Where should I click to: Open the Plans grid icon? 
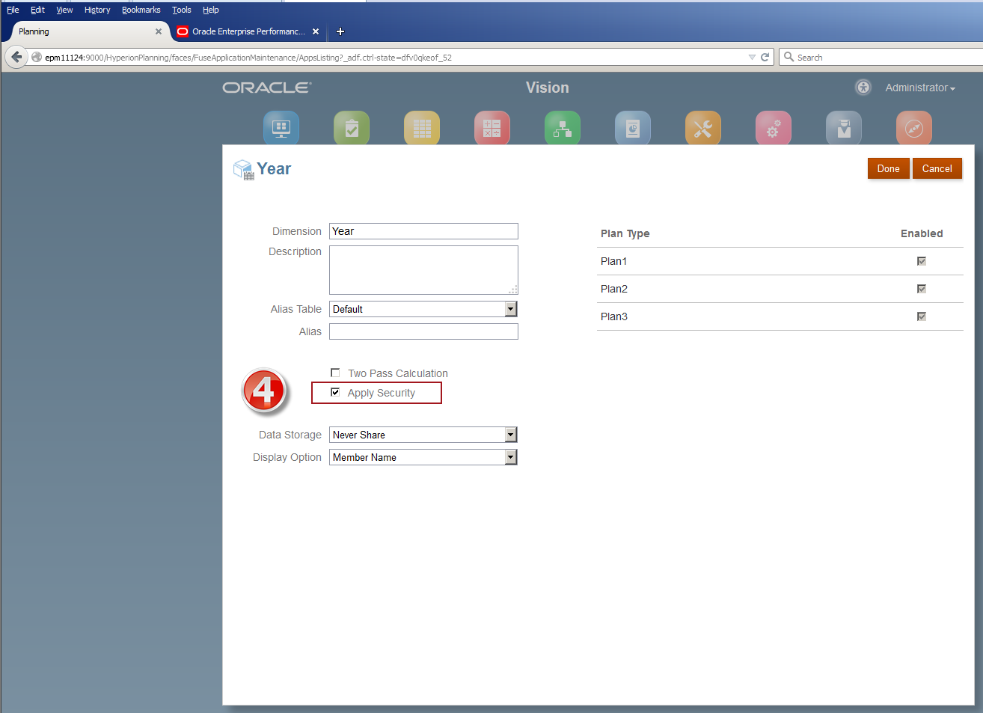pyautogui.click(x=422, y=128)
